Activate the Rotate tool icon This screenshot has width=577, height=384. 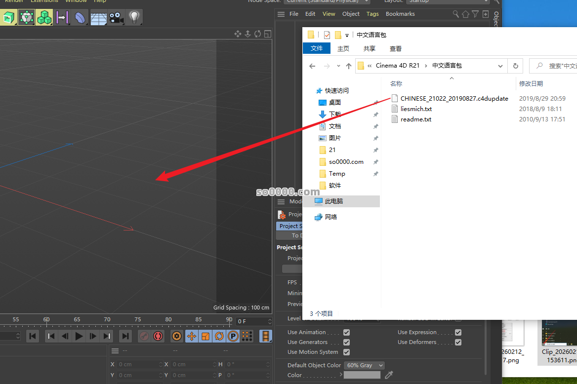point(219,336)
